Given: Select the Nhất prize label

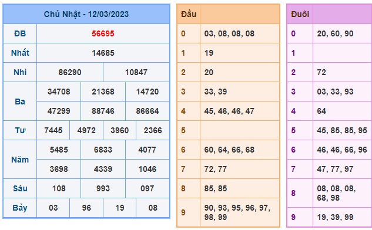Looking at the screenshot, I should pyautogui.click(x=20, y=53).
